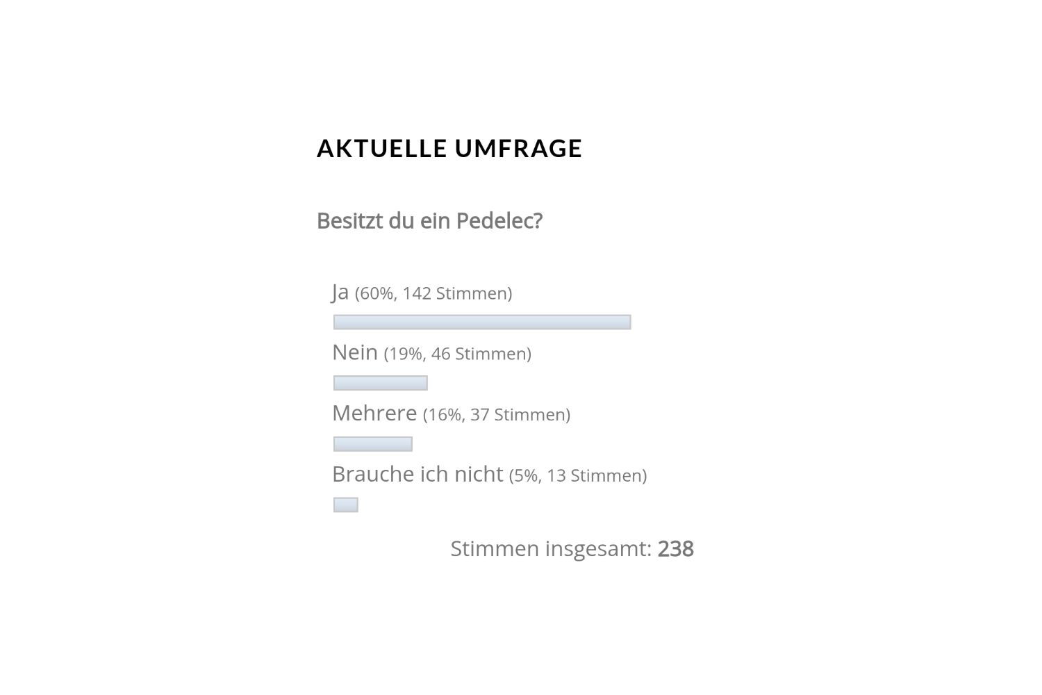Screen dimensions: 1042x695
Task: Click the Aktuelle Umfrage heading
Action: click(x=449, y=148)
